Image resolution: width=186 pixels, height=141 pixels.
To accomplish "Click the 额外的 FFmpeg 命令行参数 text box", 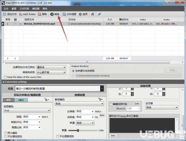I will point(142,125).
